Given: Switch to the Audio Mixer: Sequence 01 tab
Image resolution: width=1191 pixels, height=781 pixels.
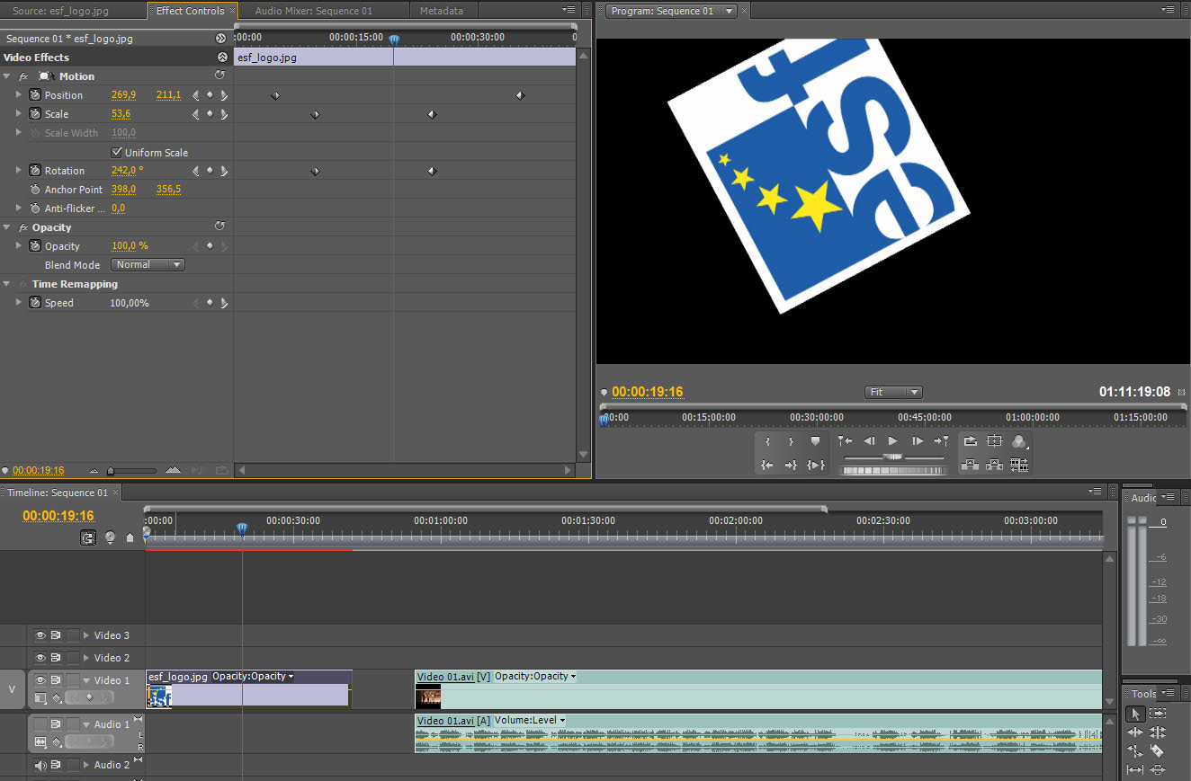Looking at the screenshot, I should tap(313, 11).
